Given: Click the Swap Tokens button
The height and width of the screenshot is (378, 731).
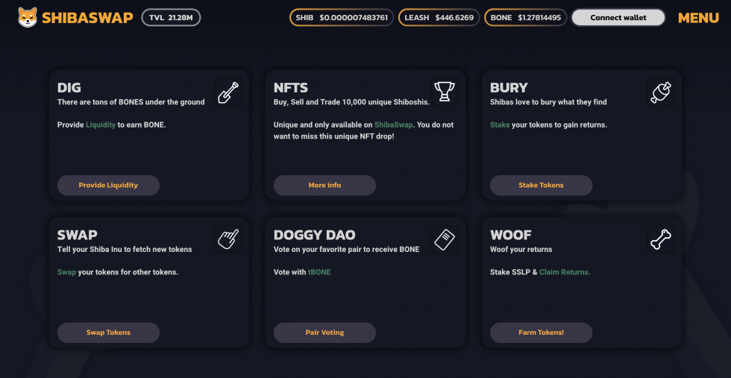Looking at the screenshot, I should [x=108, y=333].
